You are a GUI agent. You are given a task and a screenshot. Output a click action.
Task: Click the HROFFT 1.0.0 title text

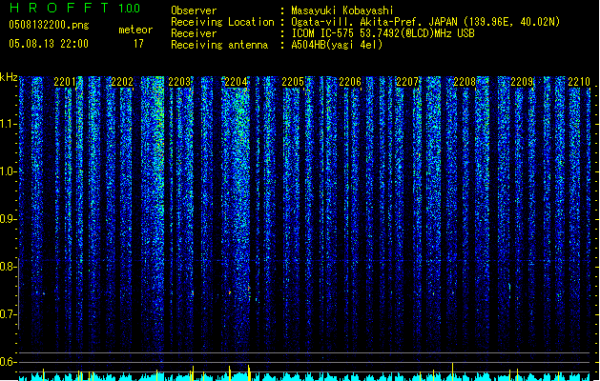coord(74,8)
